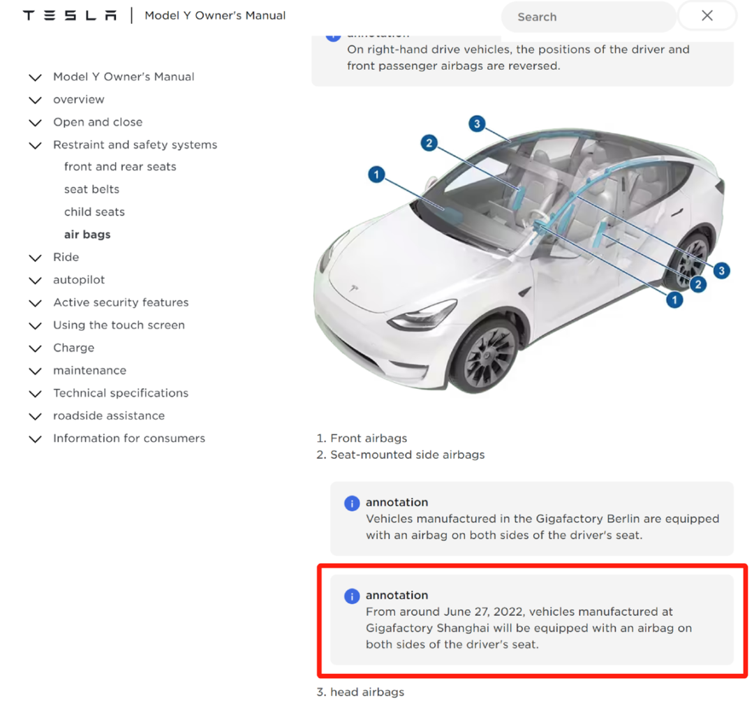The height and width of the screenshot is (708, 754).
Task: Select the autopilot sidebar entry
Action: pyautogui.click(x=79, y=279)
